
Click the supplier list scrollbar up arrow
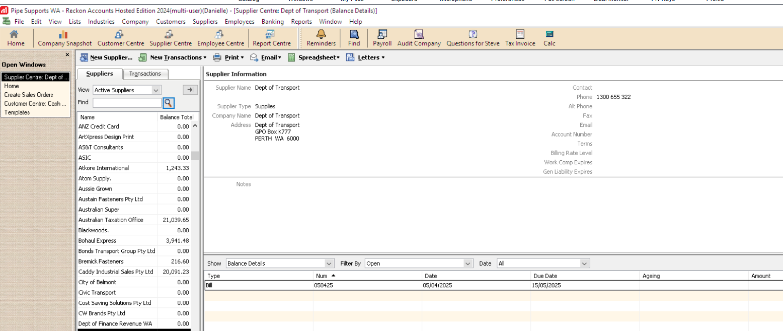tap(195, 126)
